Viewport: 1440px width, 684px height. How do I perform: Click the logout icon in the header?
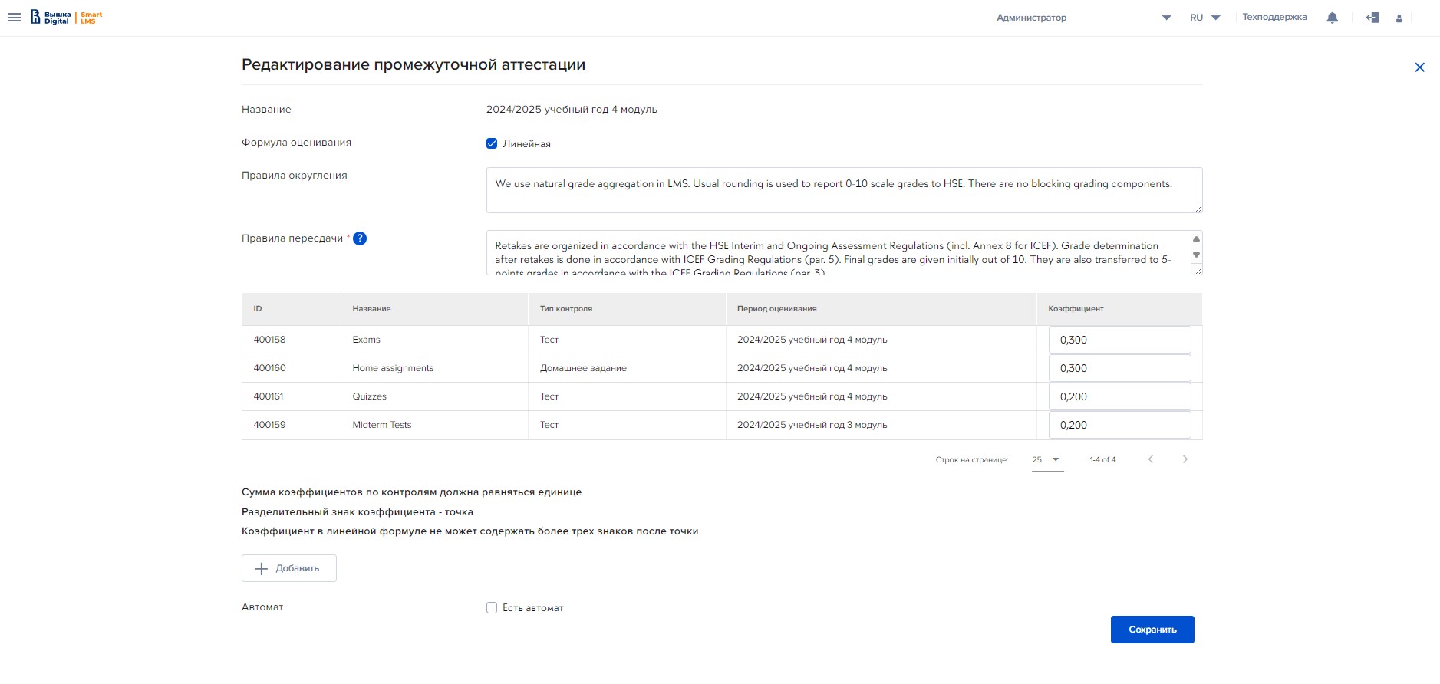1372,18
